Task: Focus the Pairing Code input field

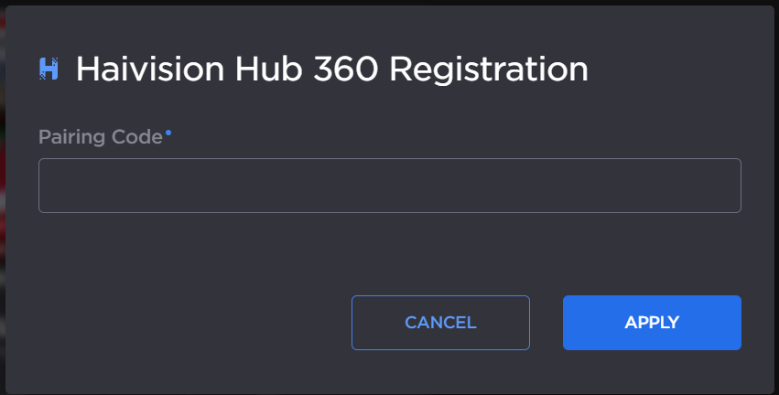Action: 389,186
